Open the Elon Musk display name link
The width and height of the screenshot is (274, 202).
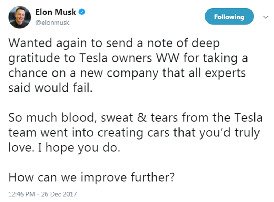pos(56,12)
